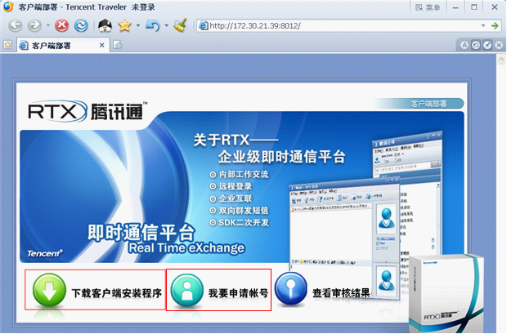Open the navigation history dropdown arrow
The width and height of the screenshot is (507, 334).
click(48, 25)
